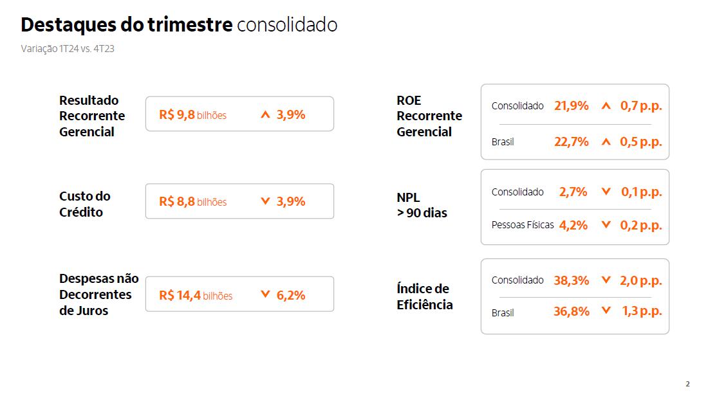The width and height of the screenshot is (708, 398).
Task: Click the down arrow in the Custo do Crédito box
Action: (265, 201)
